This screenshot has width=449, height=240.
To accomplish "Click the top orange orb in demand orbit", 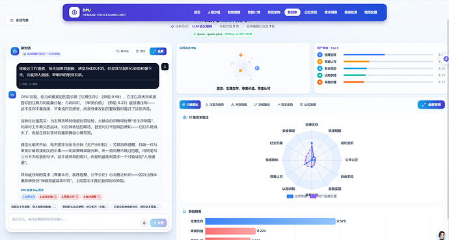I will (x=241, y=55).
